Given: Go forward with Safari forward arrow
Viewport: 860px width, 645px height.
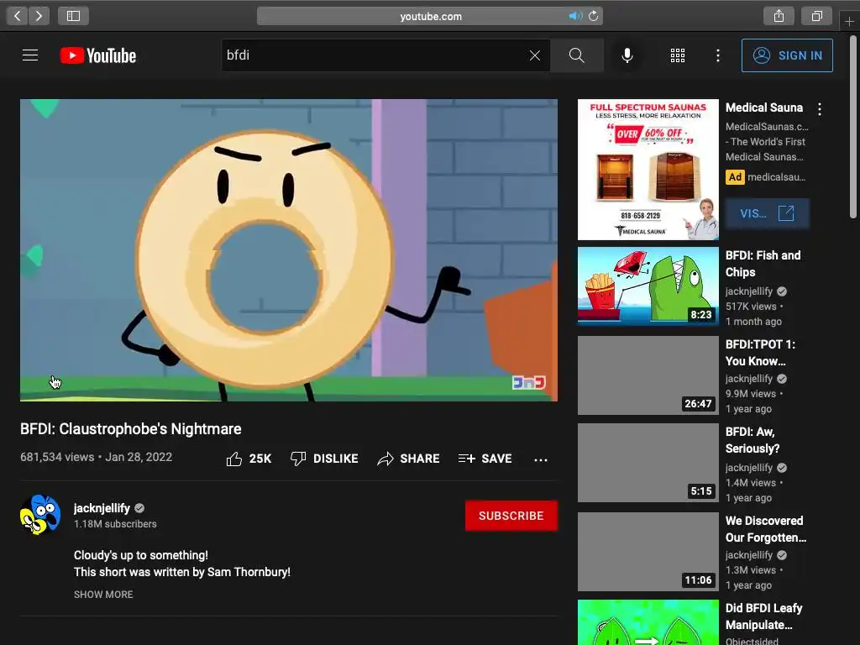Looking at the screenshot, I should click(39, 16).
